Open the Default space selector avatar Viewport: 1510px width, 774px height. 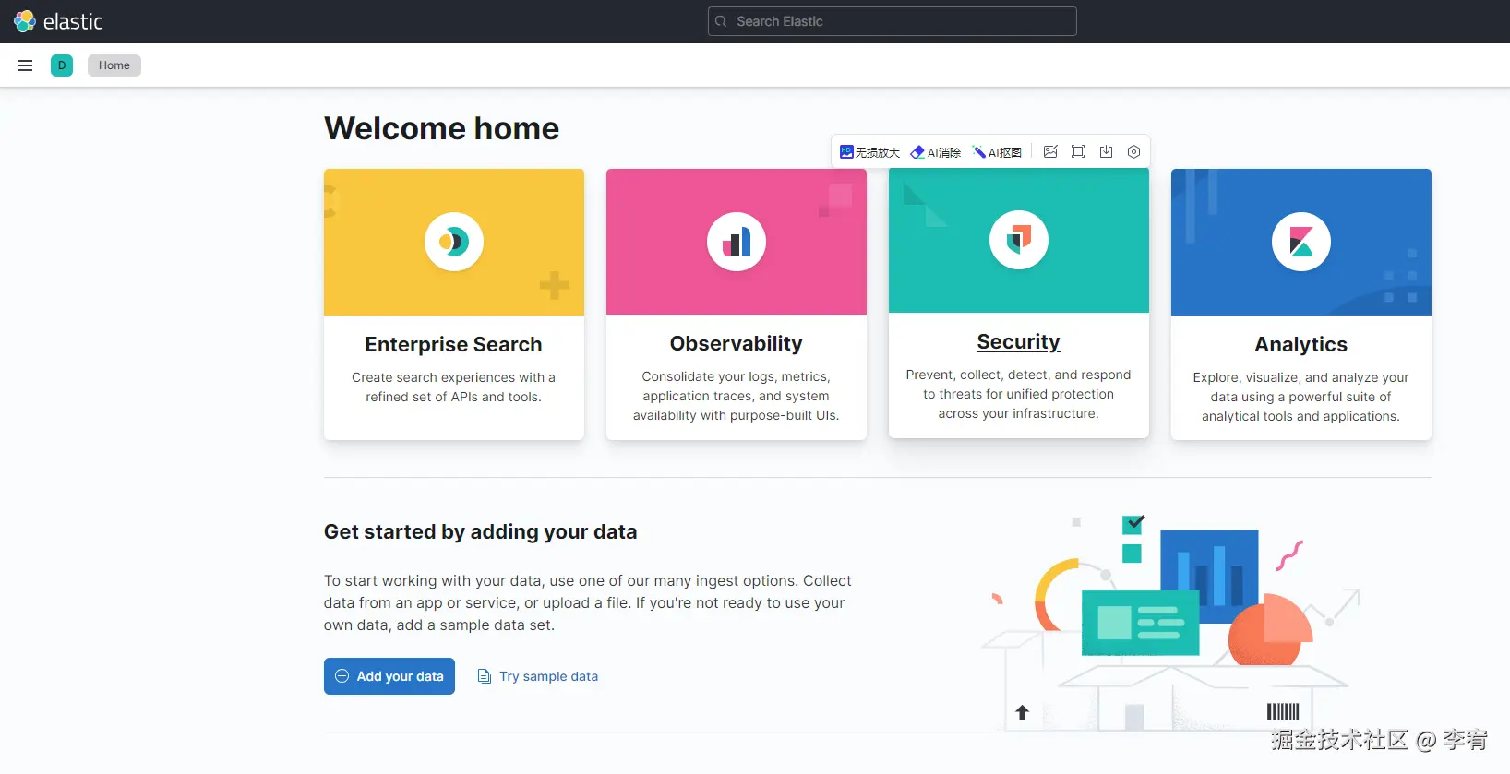click(62, 65)
